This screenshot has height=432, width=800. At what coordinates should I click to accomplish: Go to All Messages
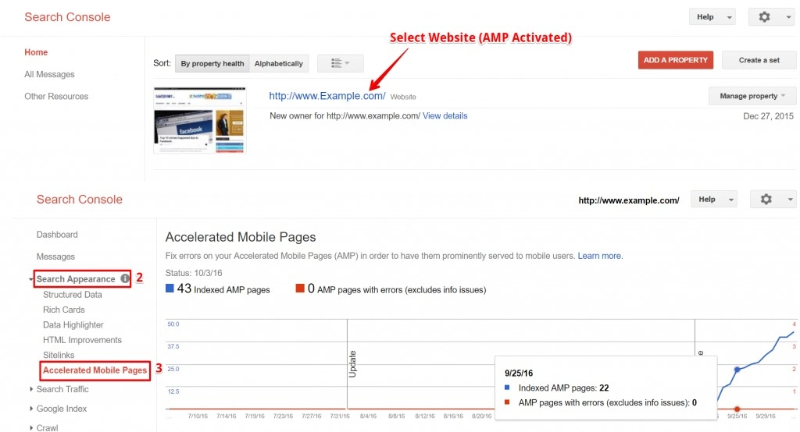point(49,74)
